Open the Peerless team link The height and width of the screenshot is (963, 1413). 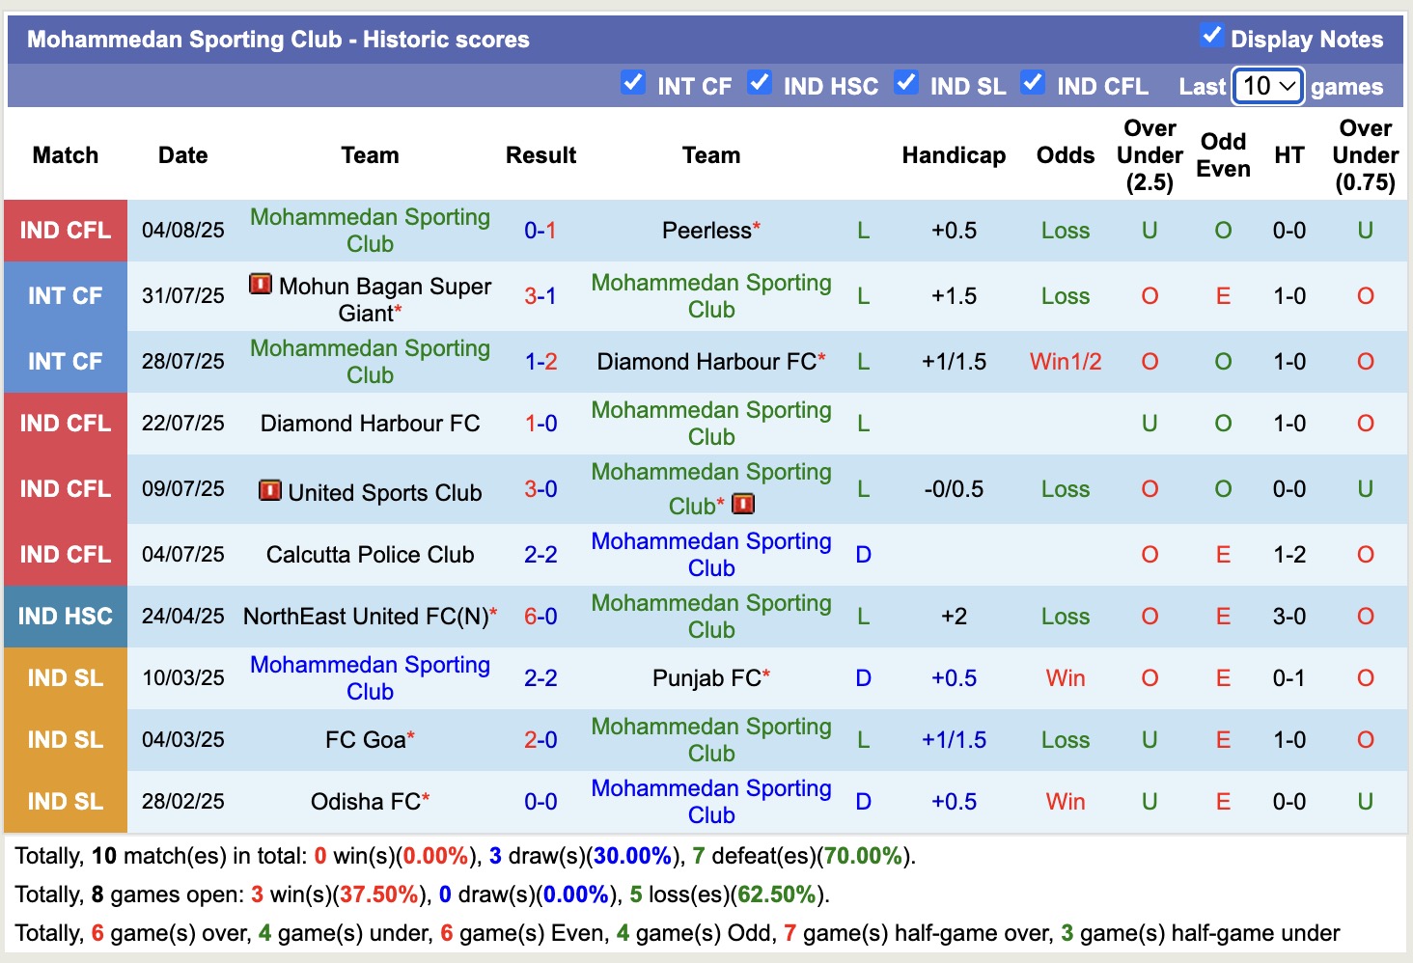click(x=705, y=231)
